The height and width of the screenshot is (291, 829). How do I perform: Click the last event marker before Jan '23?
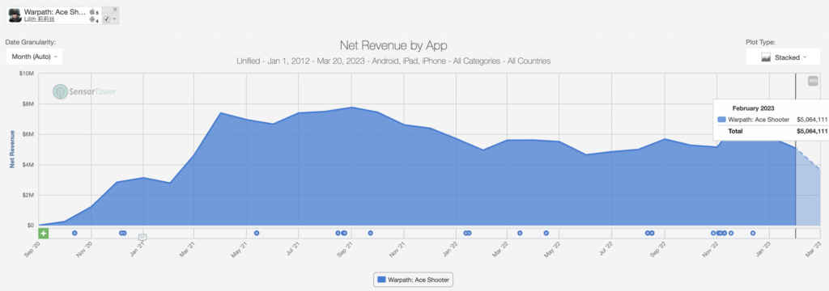753,233
